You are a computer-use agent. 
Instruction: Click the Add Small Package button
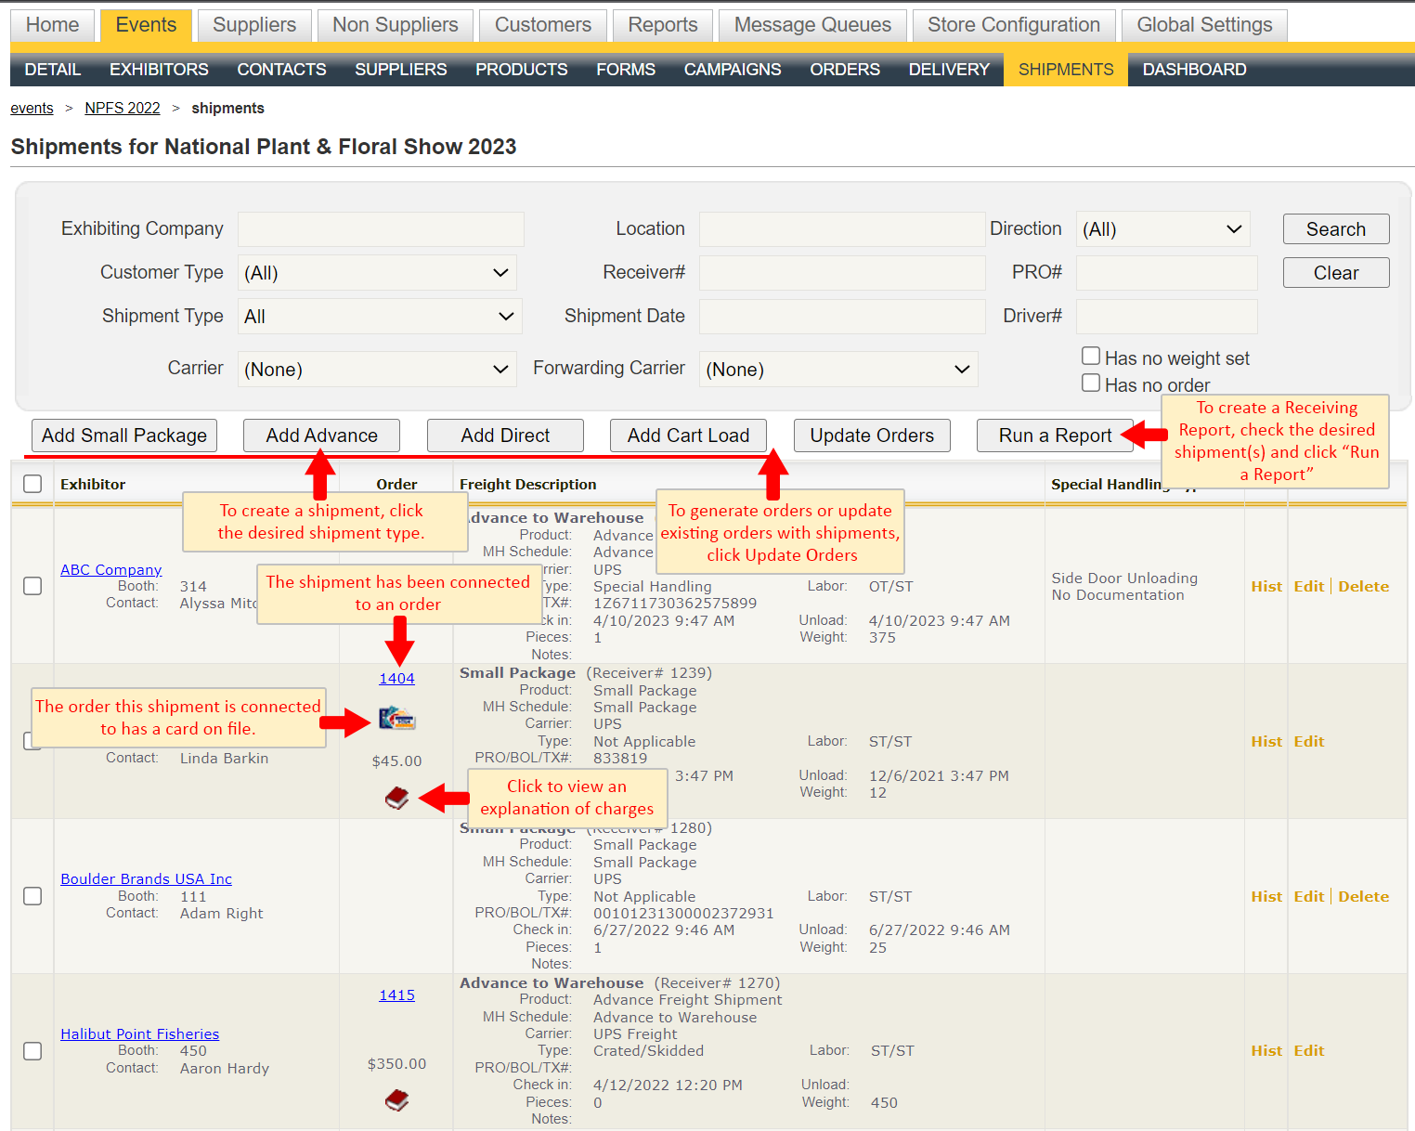(124, 435)
